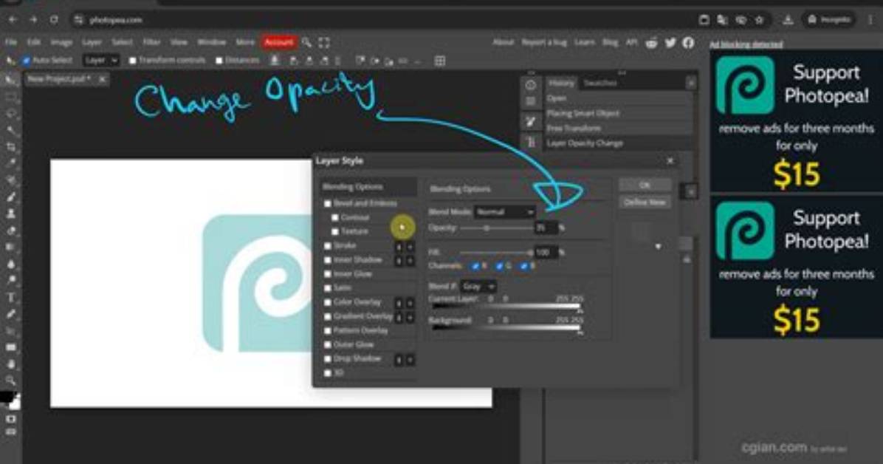This screenshot has height=464, width=883.
Task: Open the Learn link
Action: (x=584, y=42)
